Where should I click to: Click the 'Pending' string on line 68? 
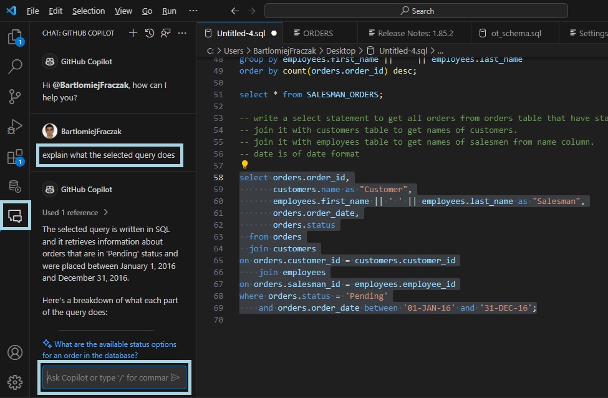click(367, 296)
